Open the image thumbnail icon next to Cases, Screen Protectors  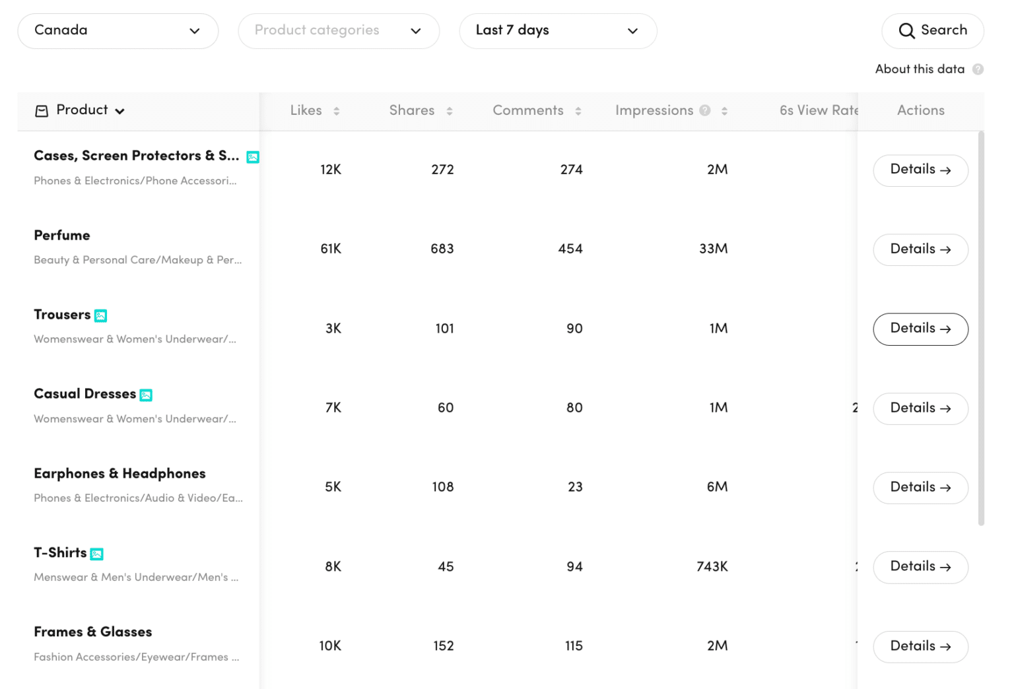tap(253, 157)
